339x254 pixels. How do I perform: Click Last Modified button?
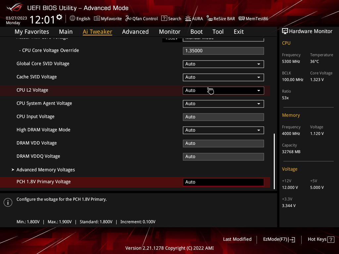click(237, 239)
